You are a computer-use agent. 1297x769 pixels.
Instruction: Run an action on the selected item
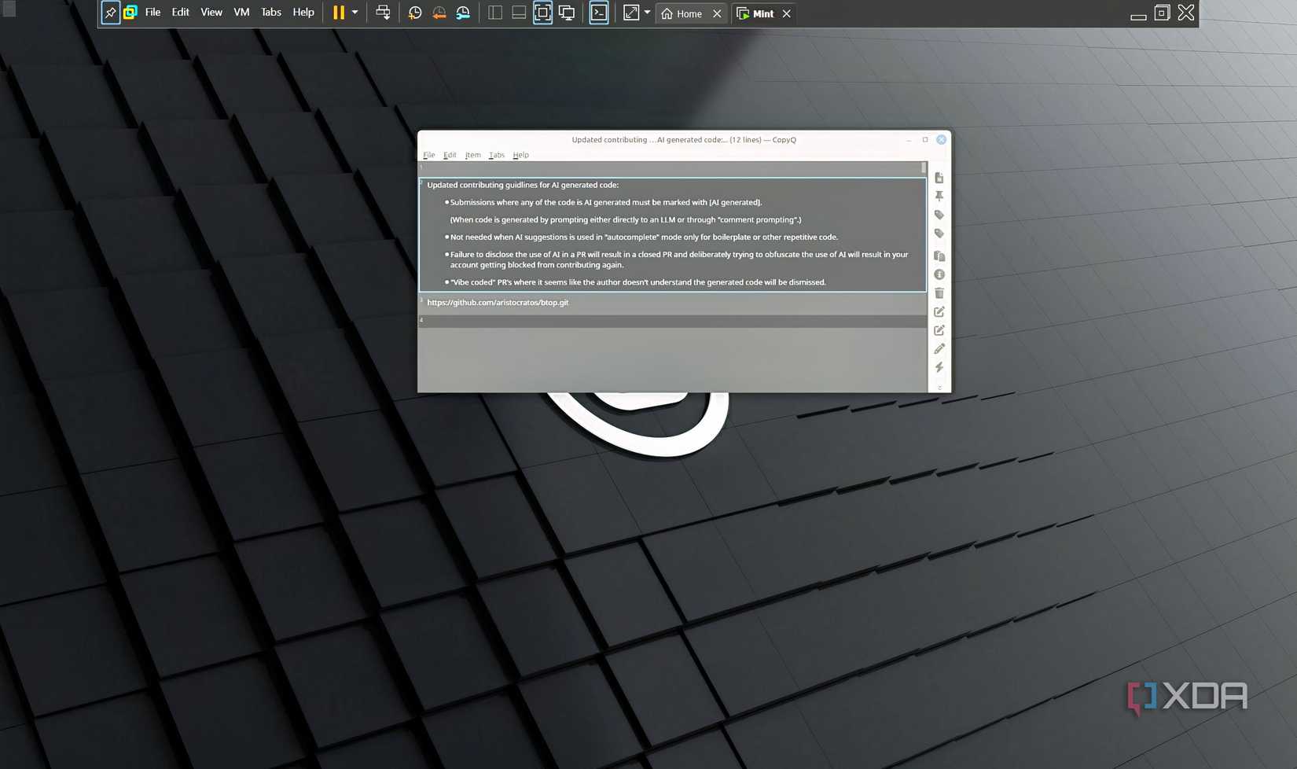point(939,367)
